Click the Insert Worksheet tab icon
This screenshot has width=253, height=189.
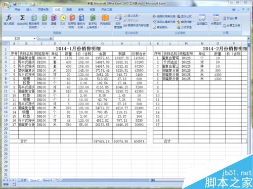coord(58,180)
